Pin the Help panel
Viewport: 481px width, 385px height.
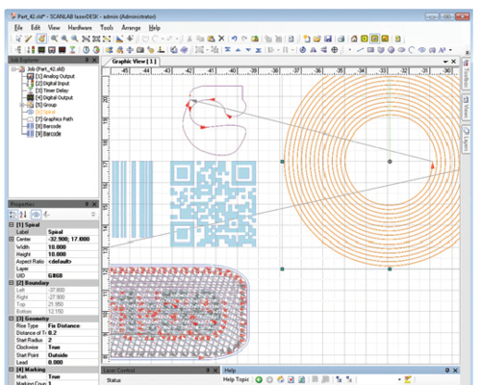pos(447,371)
